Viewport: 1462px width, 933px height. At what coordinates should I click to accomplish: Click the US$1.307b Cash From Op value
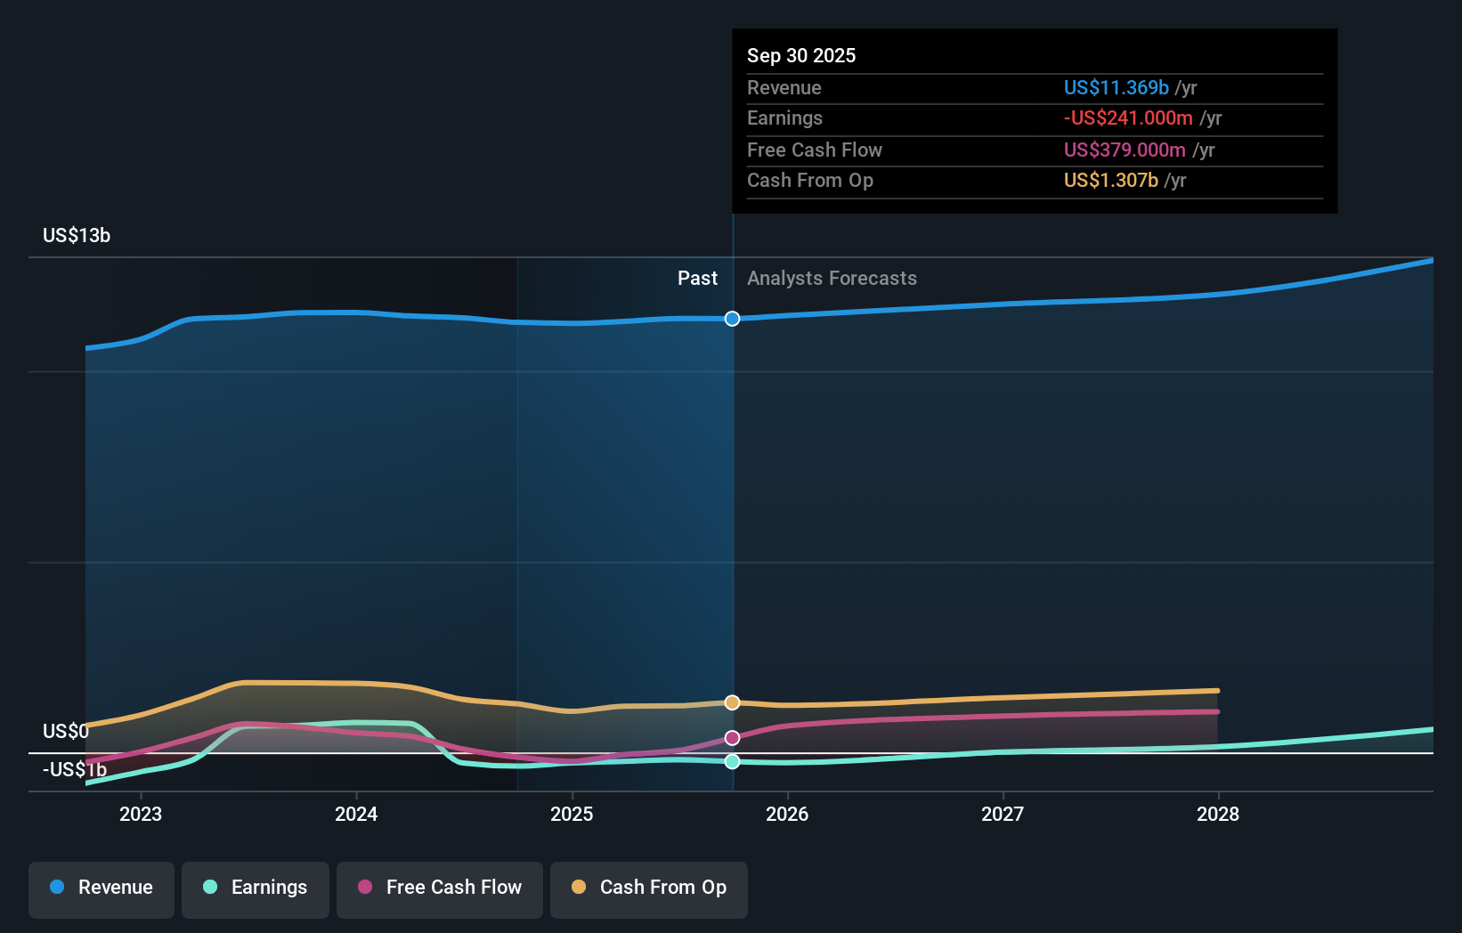point(1110,181)
